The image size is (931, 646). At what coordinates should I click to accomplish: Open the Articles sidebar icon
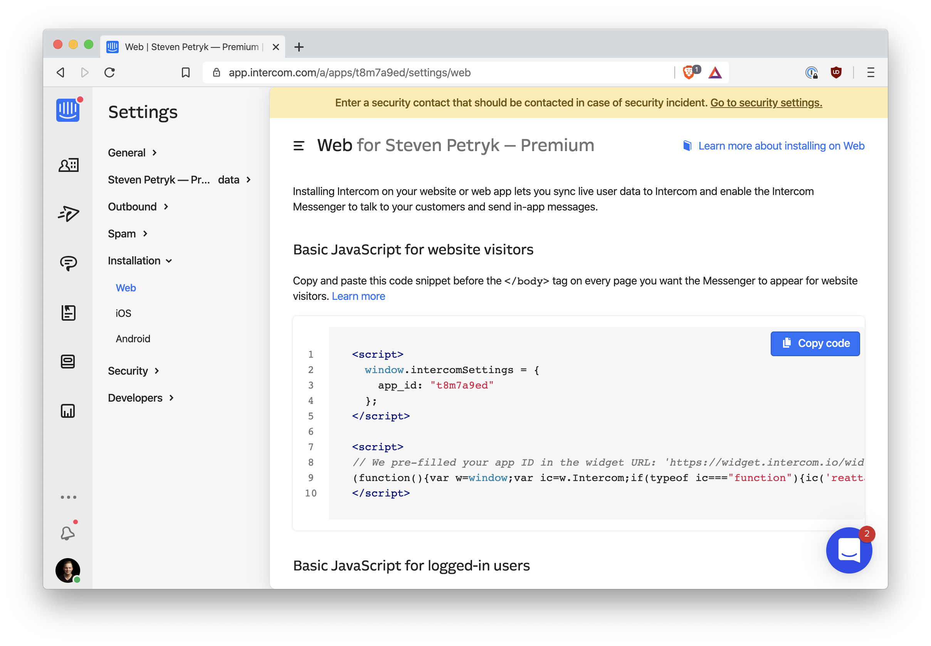(x=68, y=313)
